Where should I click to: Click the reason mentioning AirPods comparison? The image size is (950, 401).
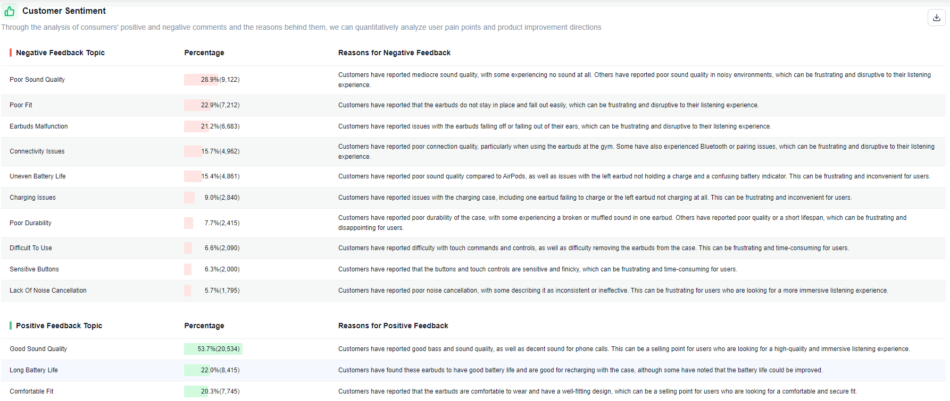[x=634, y=176]
